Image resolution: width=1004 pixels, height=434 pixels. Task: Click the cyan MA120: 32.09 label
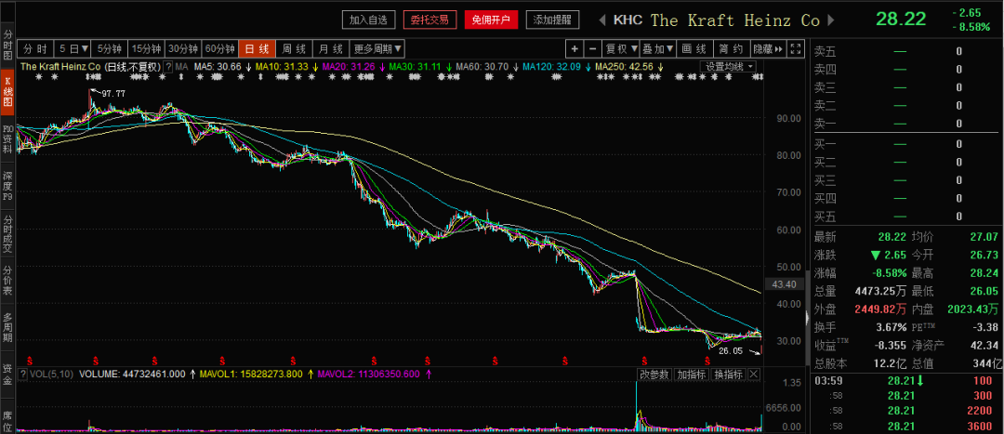coord(551,66)
